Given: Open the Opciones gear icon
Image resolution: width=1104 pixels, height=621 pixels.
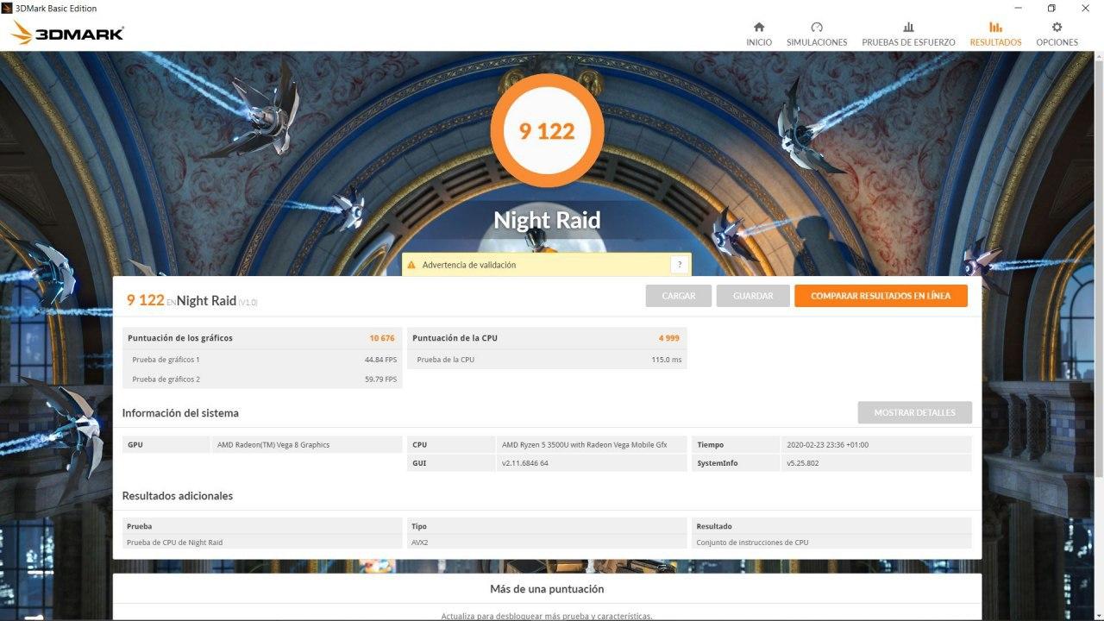Looking at the screenshot, I should pyautogui.click(x=1057, y=28).
